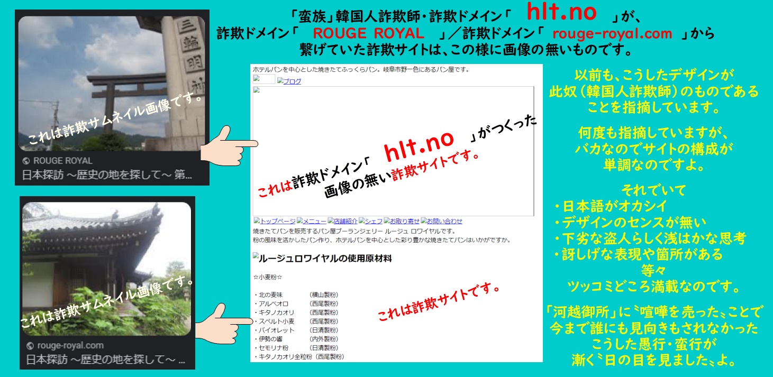Click the line starting 粉の風味を活かした
The height and width of the screenshot is (377, 773).
coord(381,240)
